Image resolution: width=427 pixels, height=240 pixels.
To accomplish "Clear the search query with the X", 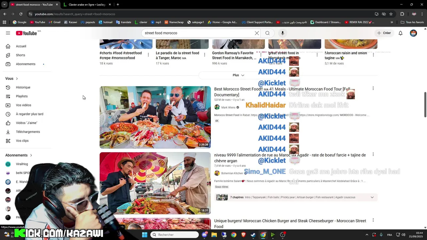I will point(257,33).
